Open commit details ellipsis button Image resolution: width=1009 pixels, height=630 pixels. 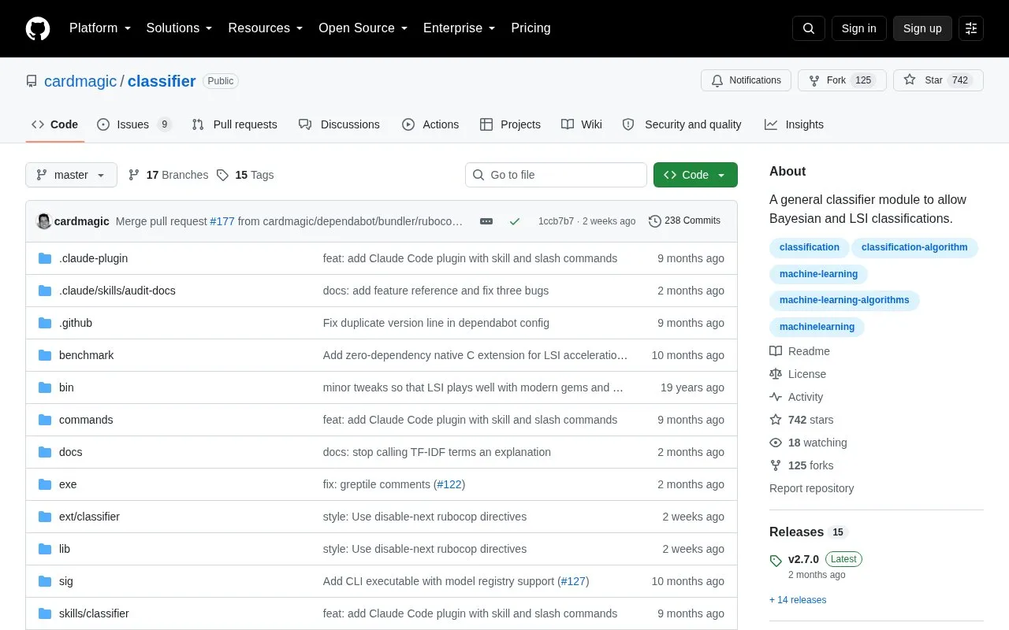point(486,221)
